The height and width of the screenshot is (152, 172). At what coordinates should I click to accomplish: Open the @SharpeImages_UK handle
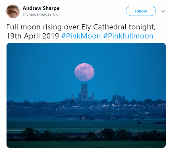[40, 14]
